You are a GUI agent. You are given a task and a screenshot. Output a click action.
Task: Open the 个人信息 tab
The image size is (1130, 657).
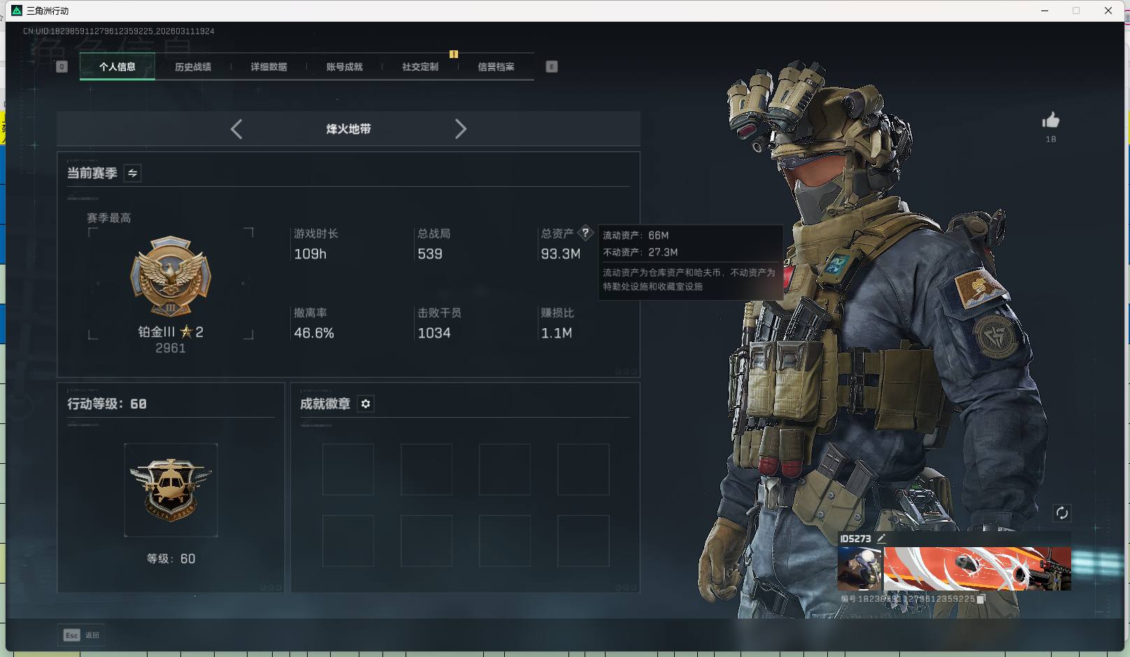pos(117,66)
